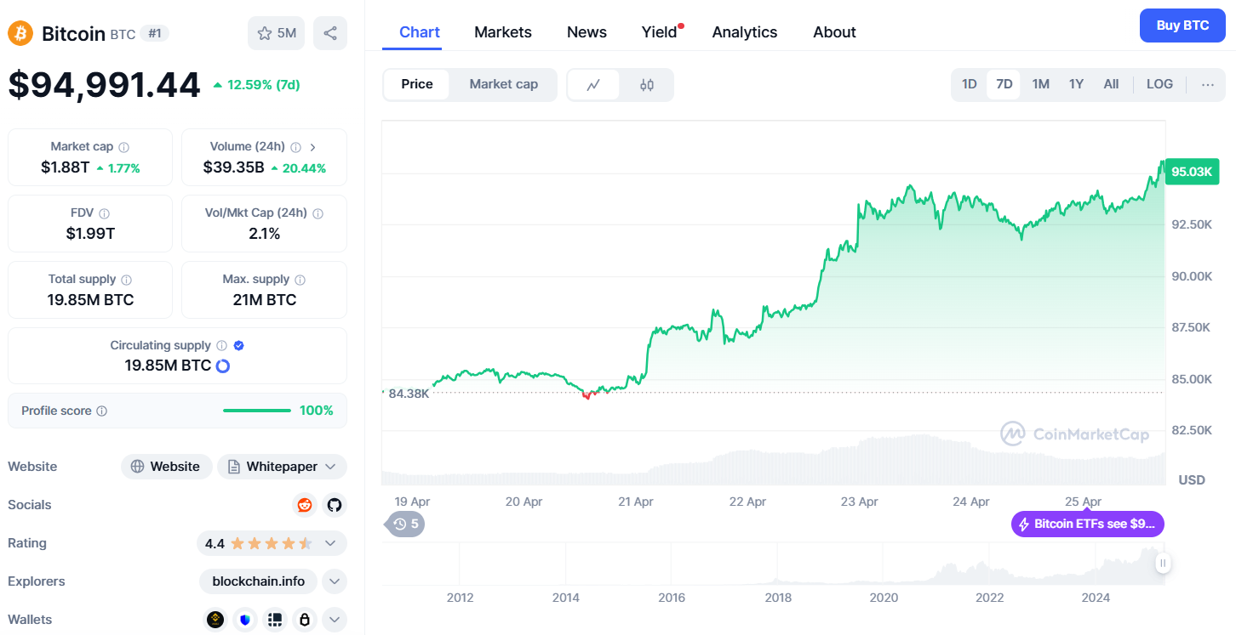Click the 95.03K current price label
The image size is (1236, 635).
(1192, 172)
